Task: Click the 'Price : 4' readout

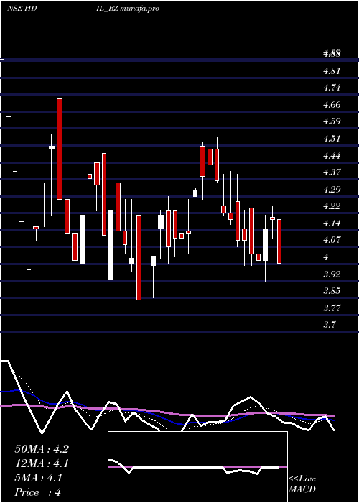Action: 38,492
